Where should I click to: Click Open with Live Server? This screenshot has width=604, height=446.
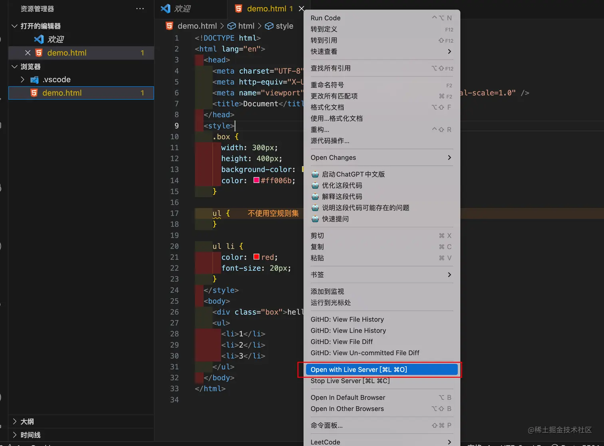(x=381, y=370)
